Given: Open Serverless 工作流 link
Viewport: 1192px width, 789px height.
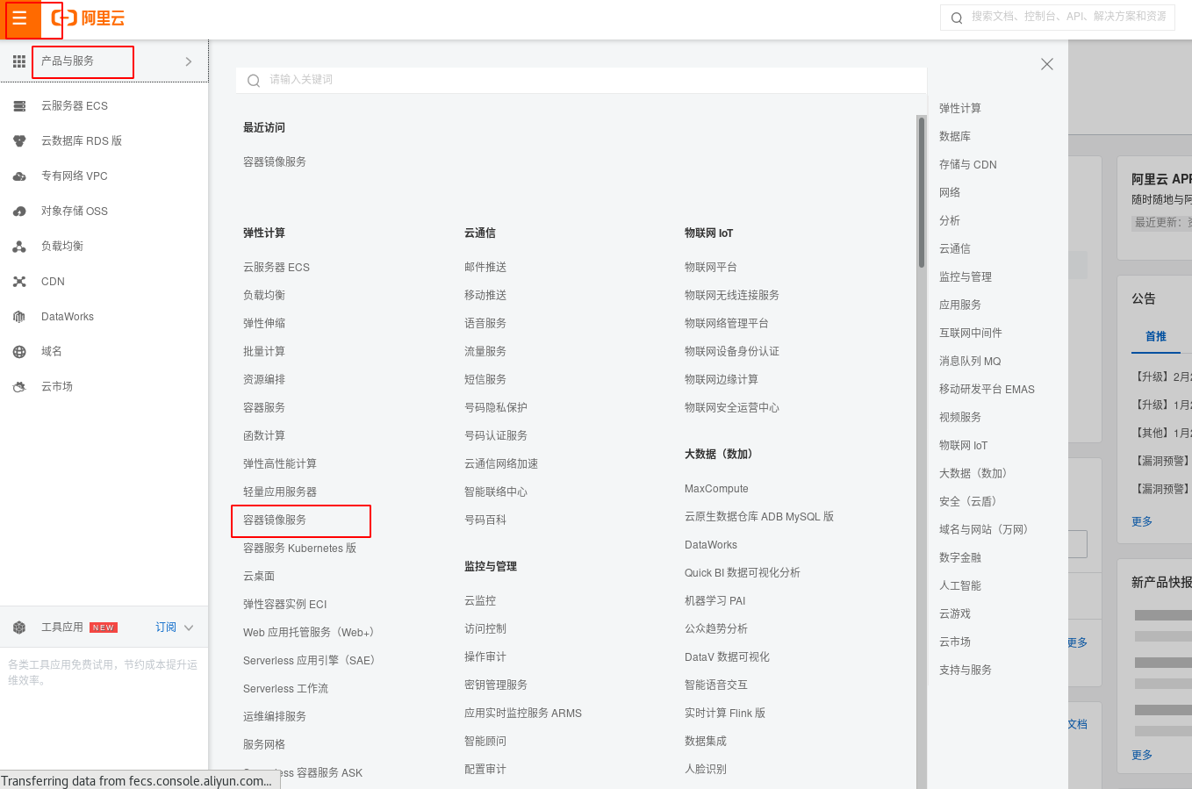Looking at the screenshot, I should pos(285,688).
